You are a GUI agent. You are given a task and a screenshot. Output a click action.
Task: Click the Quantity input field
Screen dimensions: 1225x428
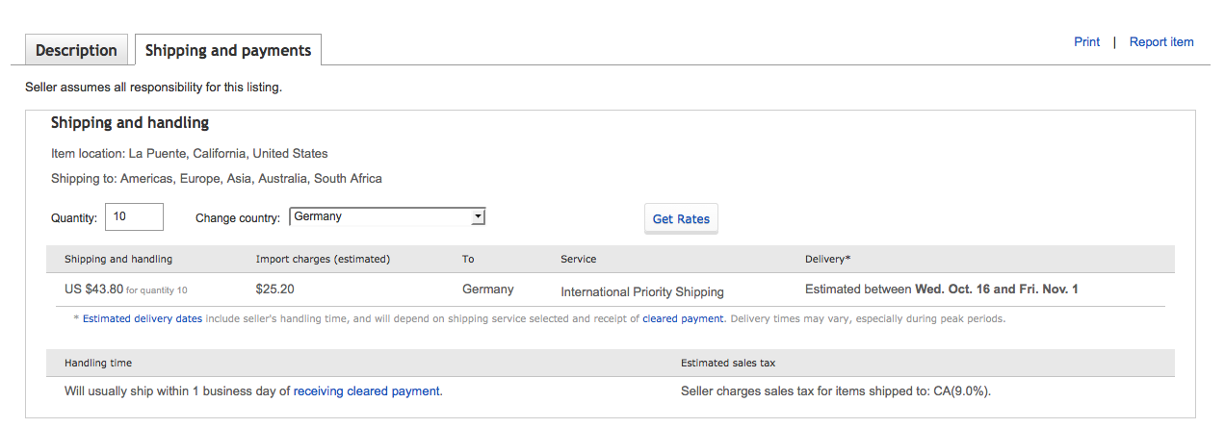coord(134,217)
